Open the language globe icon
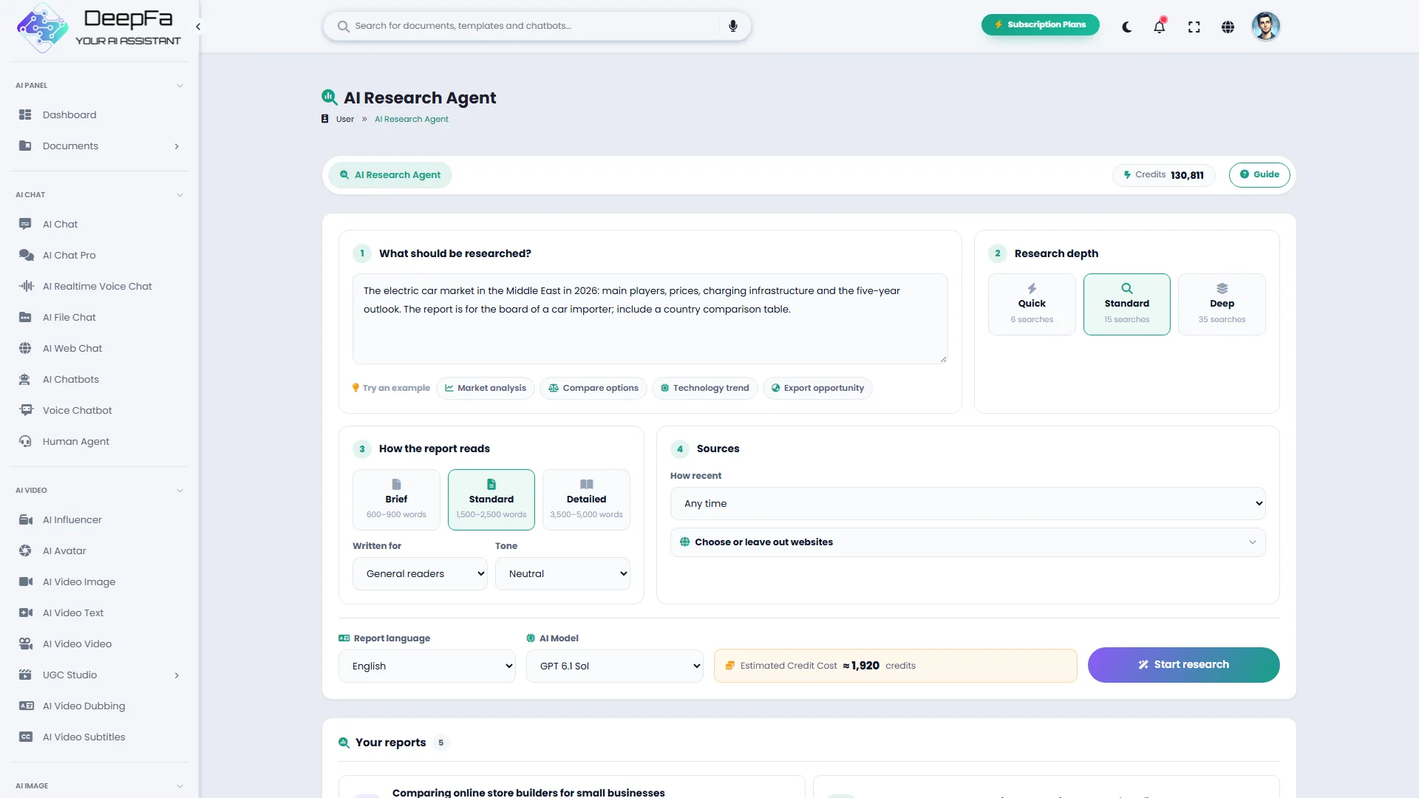This screenshot has width=1419, height=798. click(x=1228, y=27)
